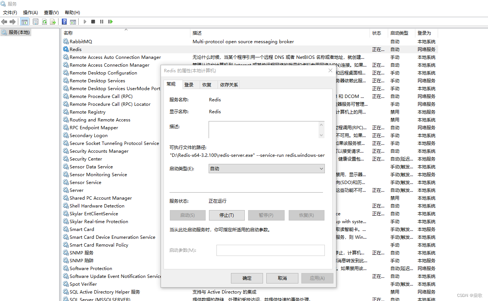Viewport: 488px width, 301px height.
Task: Click the gear icon beside Shell Hardware Detection
Action: point(66,206)
